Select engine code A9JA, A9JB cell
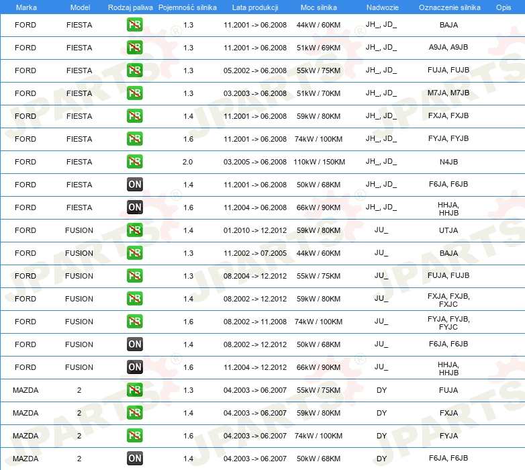The height and width of the screenshot is (470, 525). point(448,47)
